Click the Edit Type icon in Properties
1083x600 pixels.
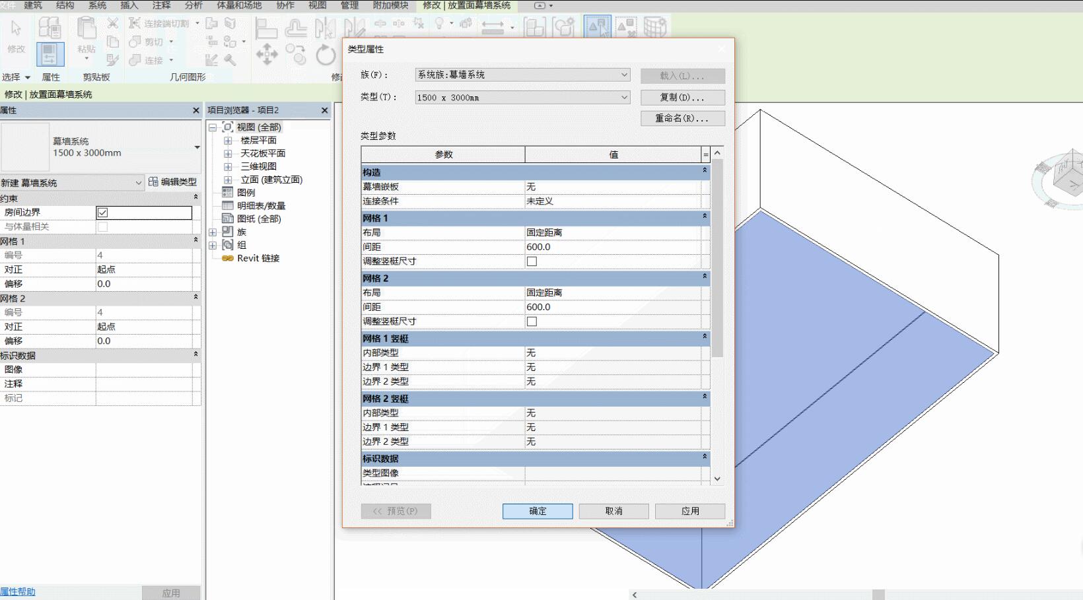pos(153,182)
